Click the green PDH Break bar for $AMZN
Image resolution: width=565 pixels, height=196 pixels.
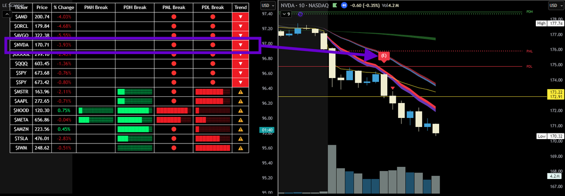(135, 129)
